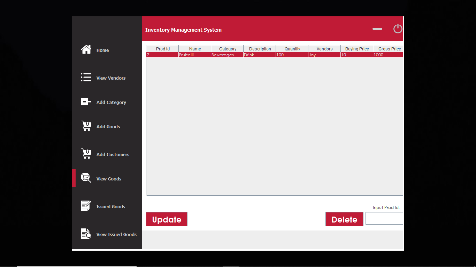This screenshot has width=476, height=267.
Task: Sort by the Buying Price column header
Action: (357, 49)
